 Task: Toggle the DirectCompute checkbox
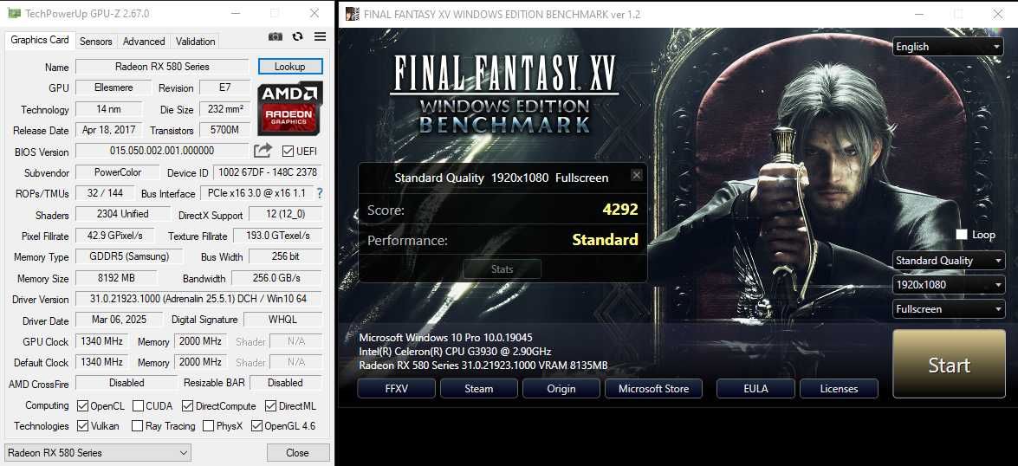pos(188,406)
